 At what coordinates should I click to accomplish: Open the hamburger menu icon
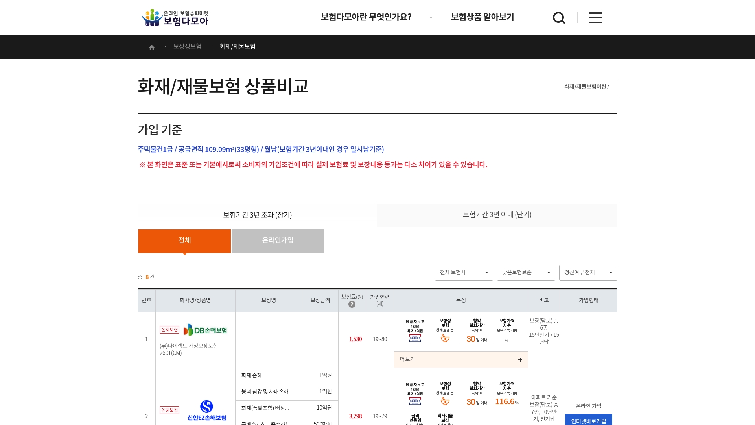click(x=595, y=18)
